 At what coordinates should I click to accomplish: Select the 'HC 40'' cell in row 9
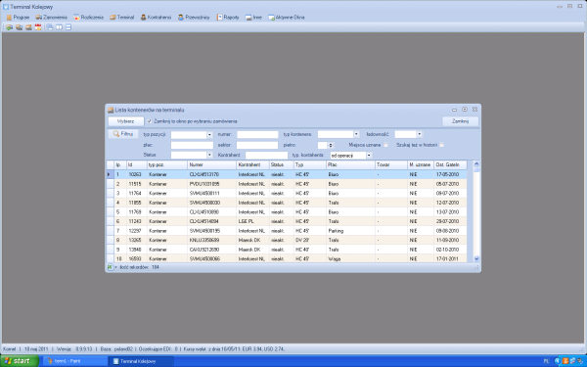coord(309,250)
